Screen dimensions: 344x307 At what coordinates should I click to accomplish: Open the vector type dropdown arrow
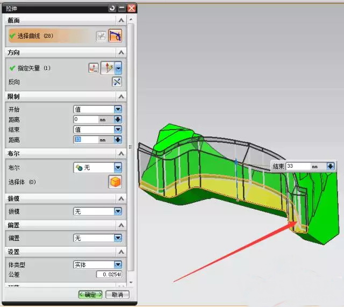point(118,68)
